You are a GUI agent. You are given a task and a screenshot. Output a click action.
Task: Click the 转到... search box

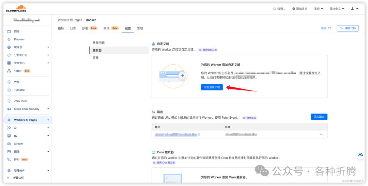(x=280, y=9)
